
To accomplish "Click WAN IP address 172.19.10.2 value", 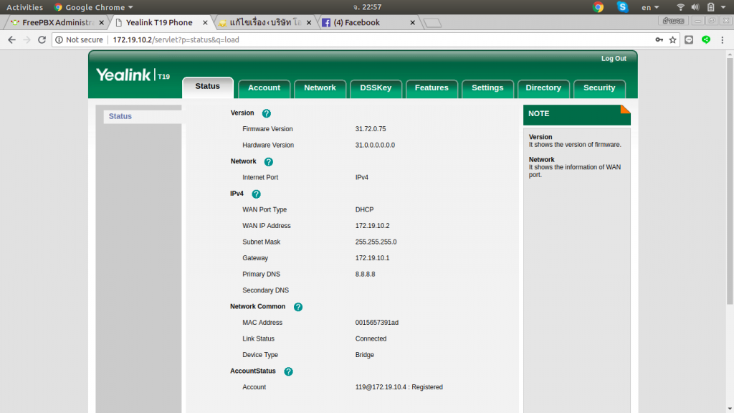I will tap(372, 226).
